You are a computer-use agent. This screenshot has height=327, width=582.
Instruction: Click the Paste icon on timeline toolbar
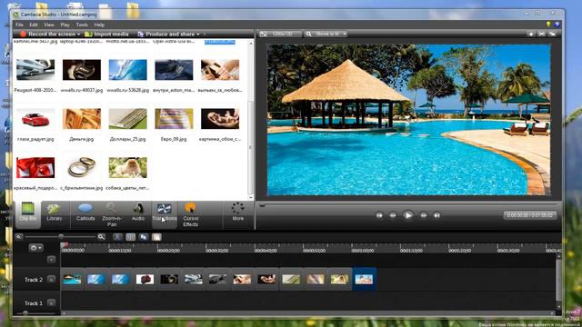click(x=156, y=237)
